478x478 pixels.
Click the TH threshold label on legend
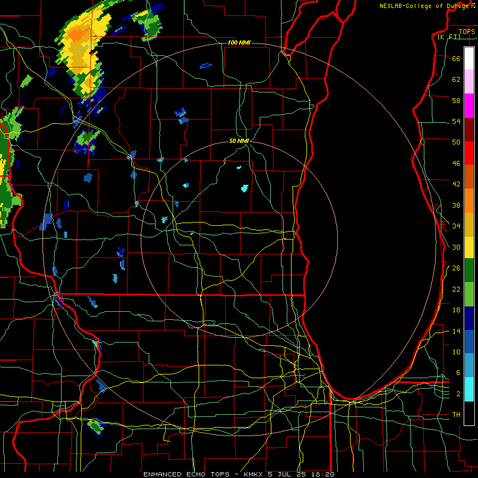456,415
